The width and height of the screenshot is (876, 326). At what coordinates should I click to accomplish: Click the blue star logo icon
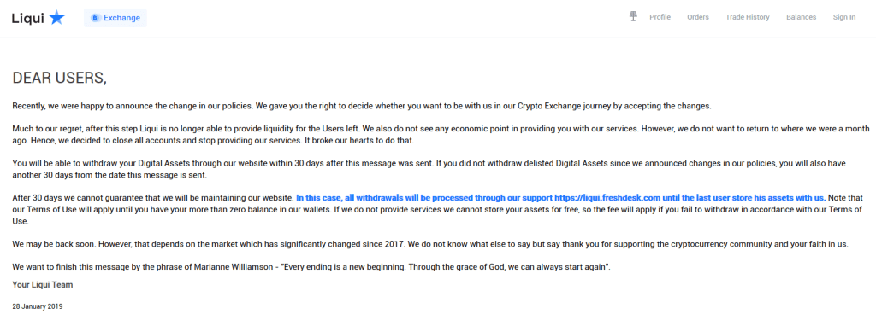coord(57,18)
